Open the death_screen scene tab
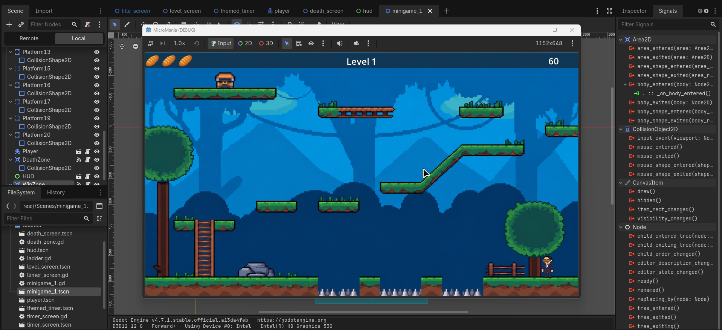The height and width of the screenshot is (330, 722). (x=323, y=11)
